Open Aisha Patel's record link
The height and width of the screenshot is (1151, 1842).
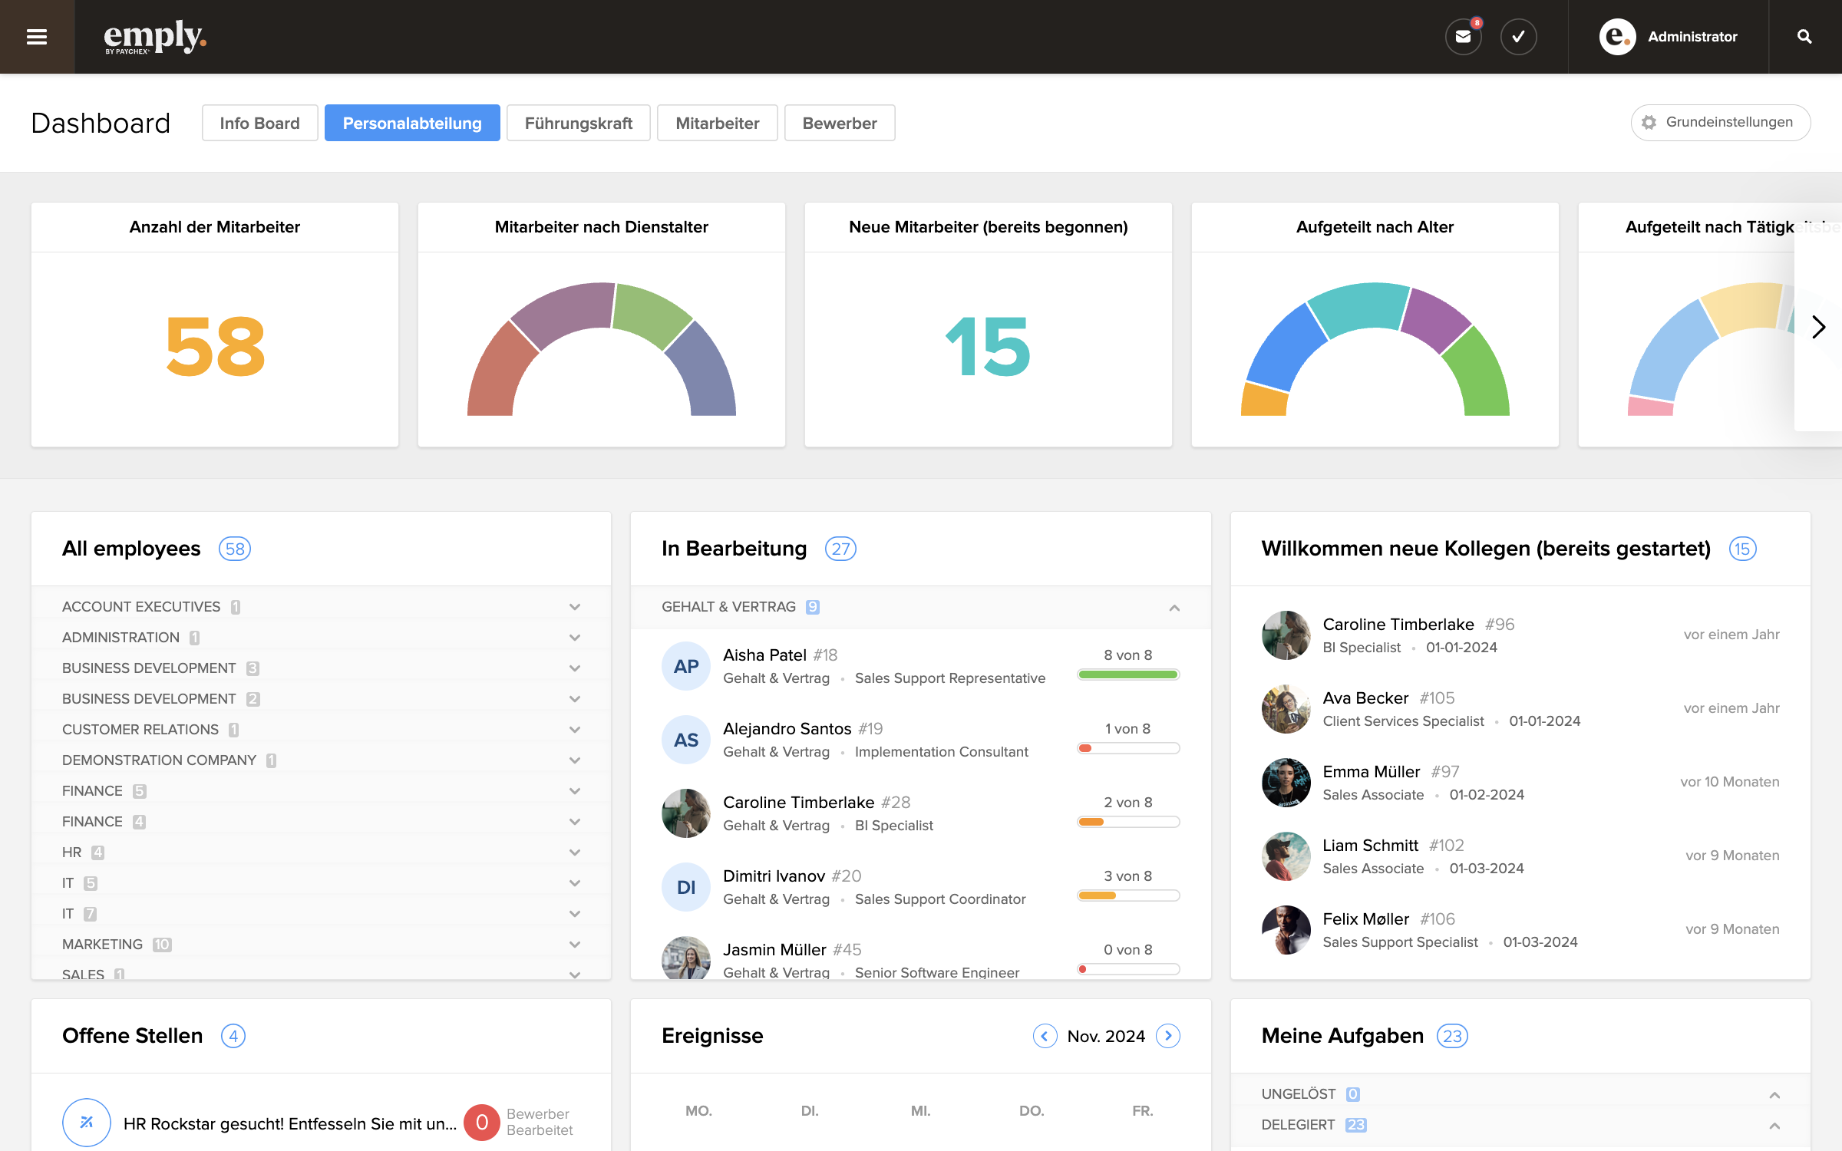[764, 655]
